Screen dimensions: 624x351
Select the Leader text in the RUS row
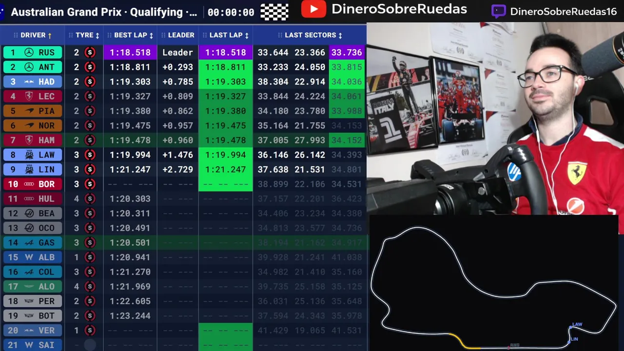[x=177, y=52]
